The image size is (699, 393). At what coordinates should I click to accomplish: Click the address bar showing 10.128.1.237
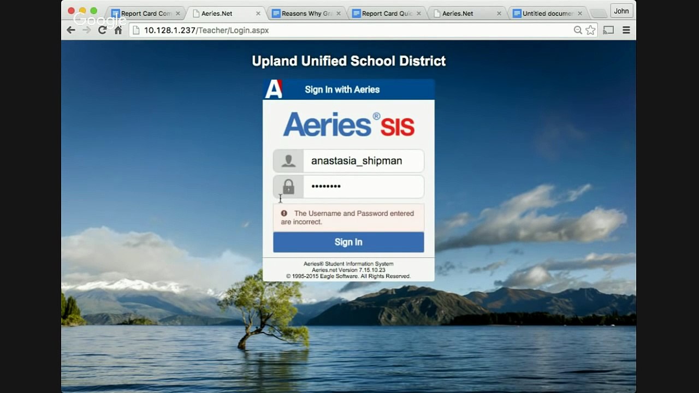click(363, 30)
